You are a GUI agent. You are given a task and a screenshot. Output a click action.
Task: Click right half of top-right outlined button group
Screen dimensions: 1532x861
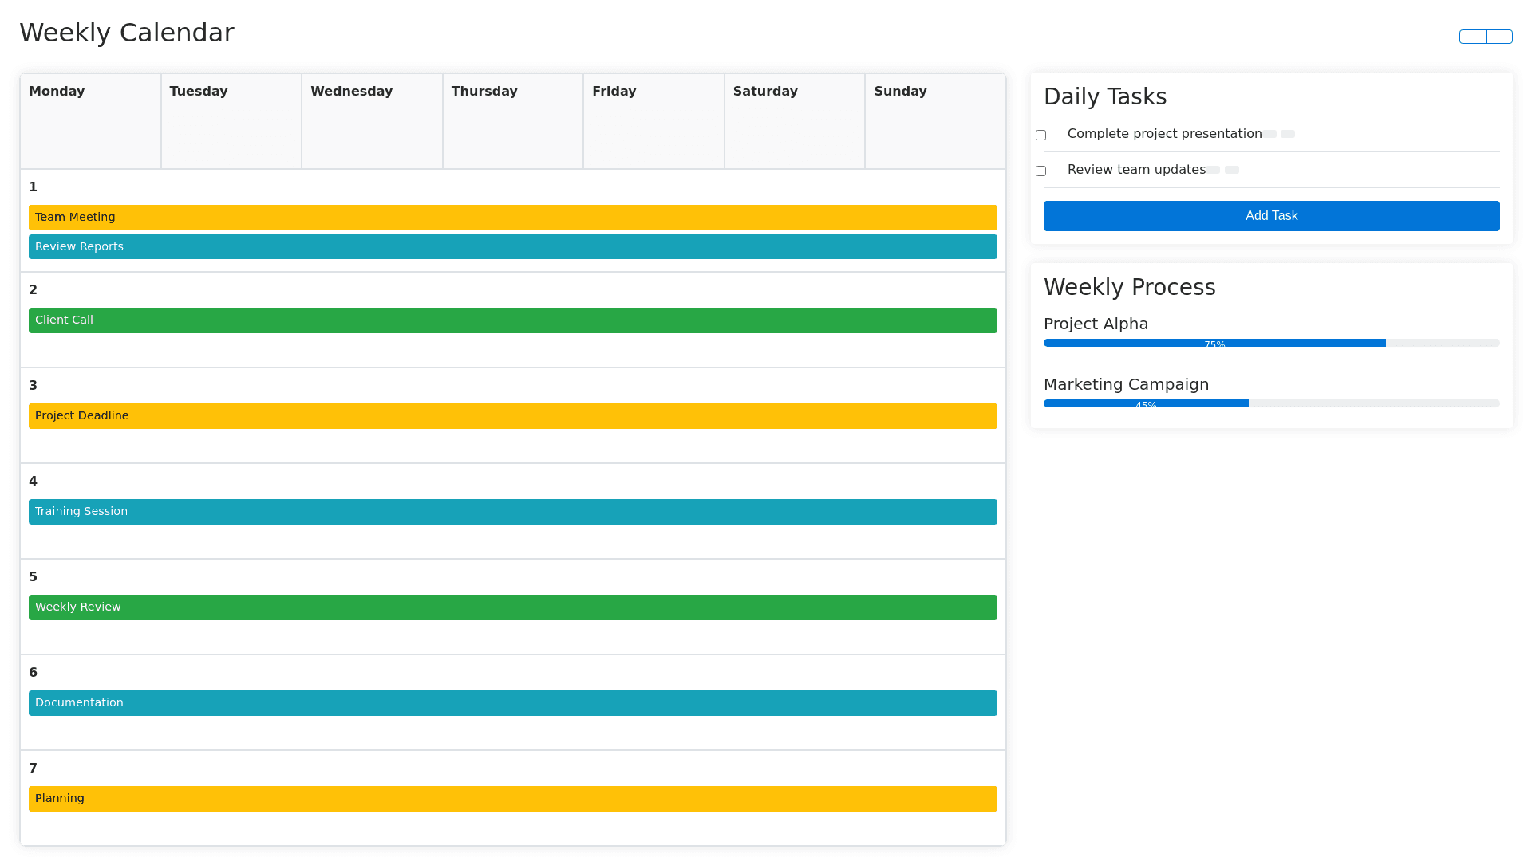[1499, 37]
